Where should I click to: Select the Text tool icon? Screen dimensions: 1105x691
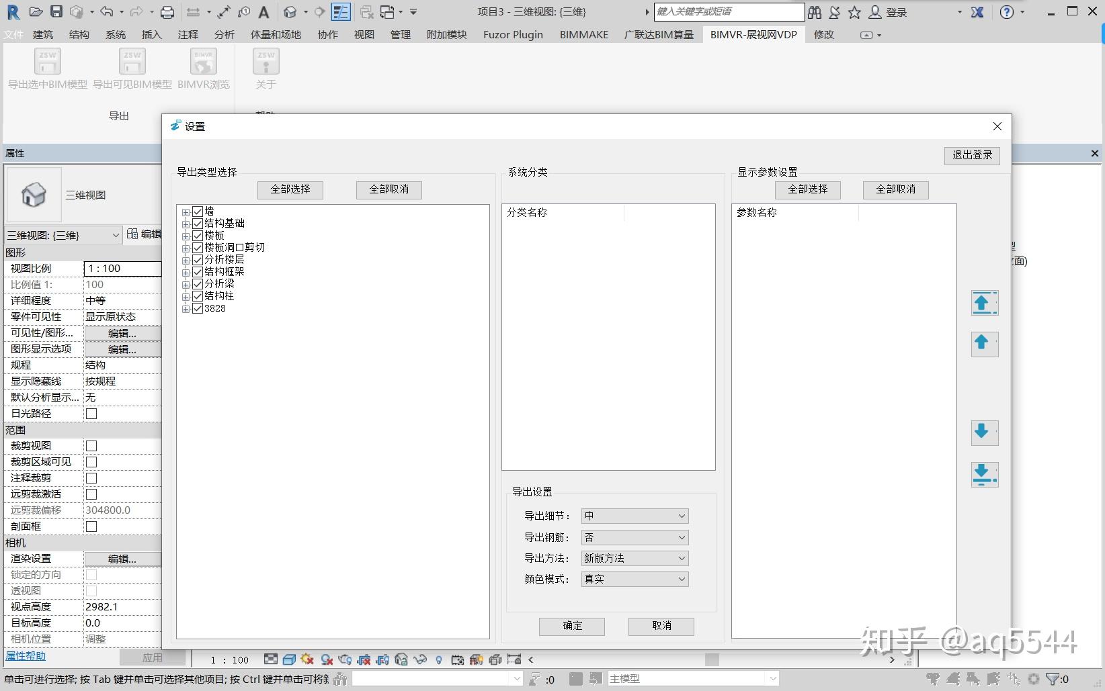pos(264,11)
